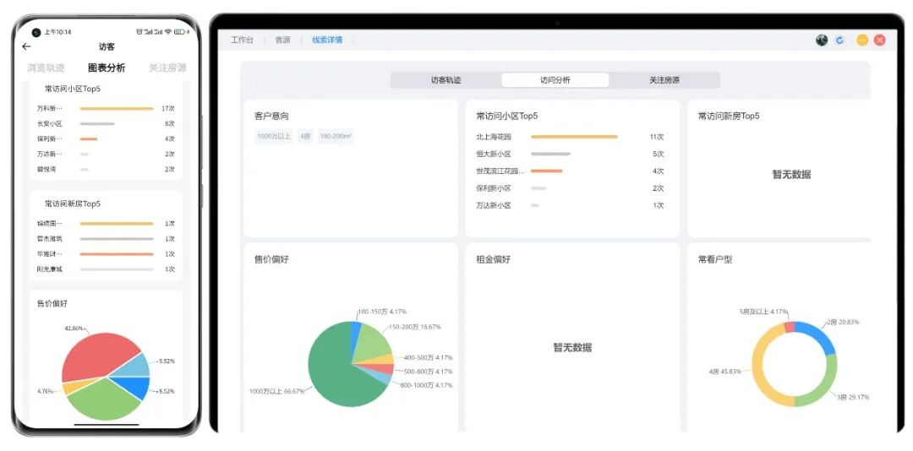913x451 pixels.
Task: Click the yellow minimize button in the desktop window
Action: 862,41
